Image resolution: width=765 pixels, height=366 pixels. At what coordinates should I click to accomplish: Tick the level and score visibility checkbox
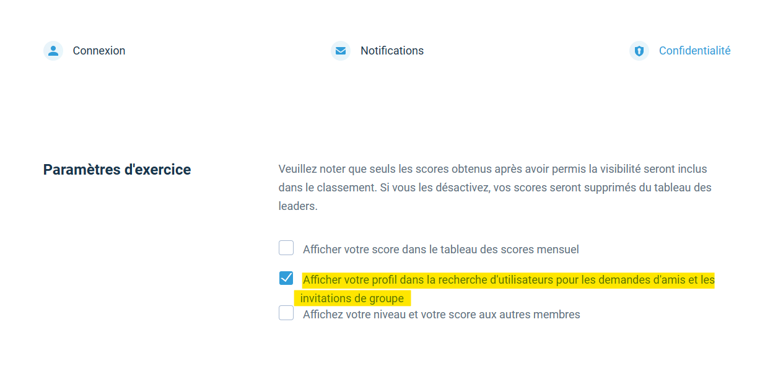[286, 313]
